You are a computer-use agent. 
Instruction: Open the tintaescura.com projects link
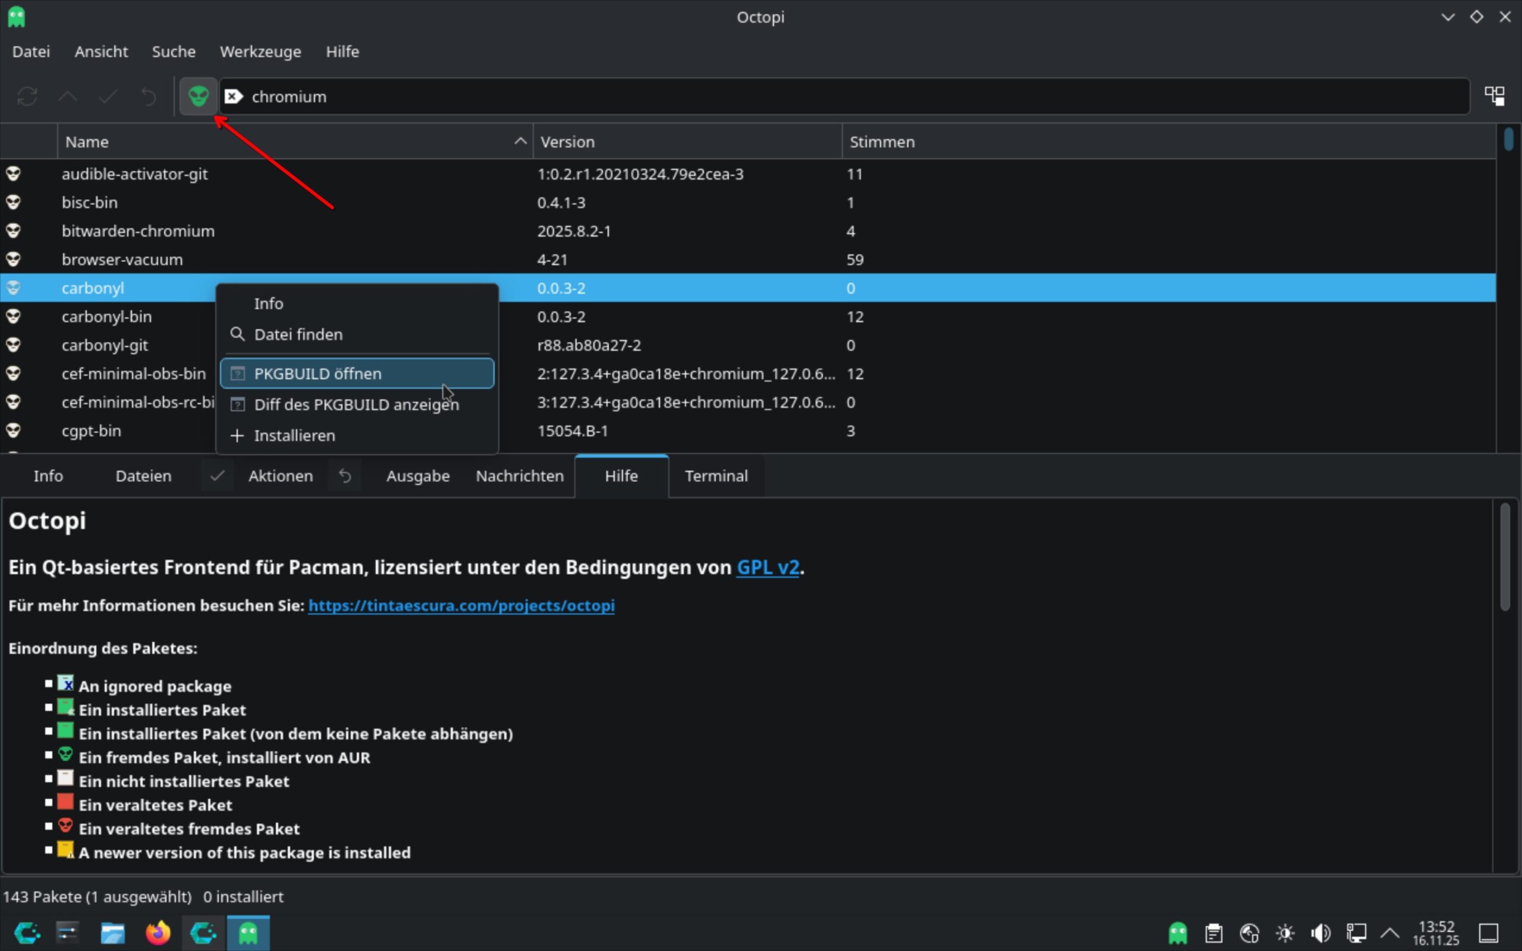[x=461, y=606]
